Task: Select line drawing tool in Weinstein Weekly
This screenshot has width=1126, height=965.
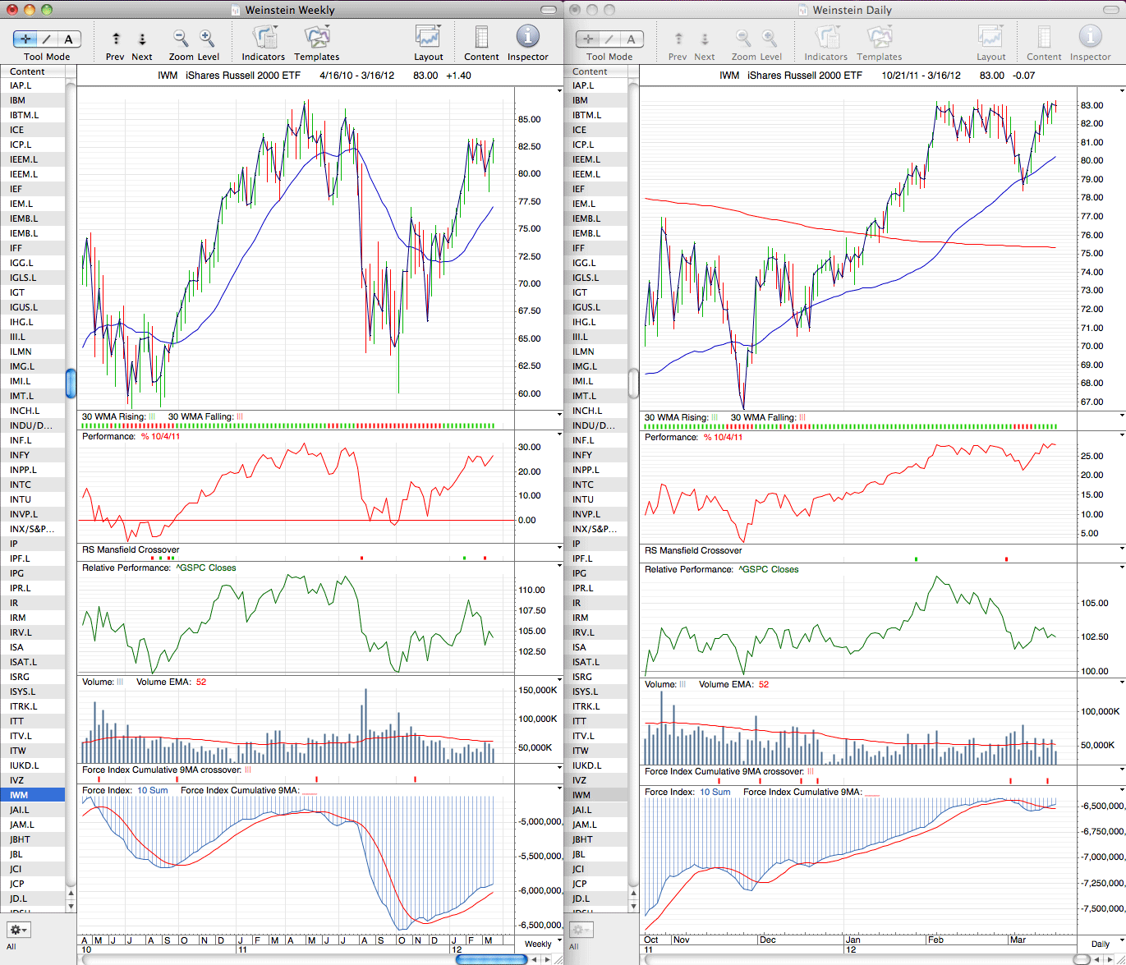Action: coord(48,39)
